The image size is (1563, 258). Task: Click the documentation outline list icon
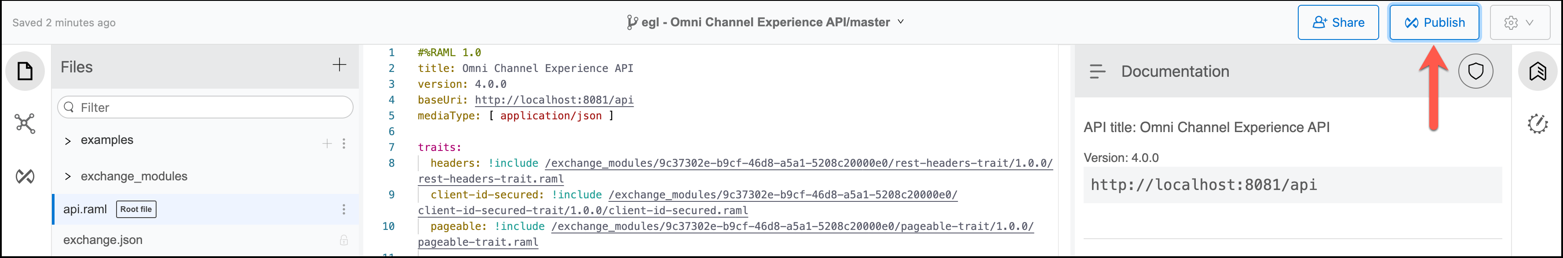[x=1097, y=72]
